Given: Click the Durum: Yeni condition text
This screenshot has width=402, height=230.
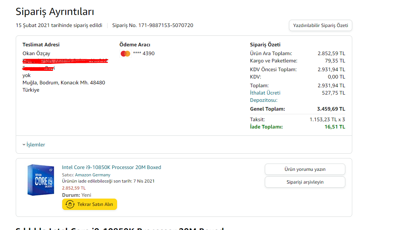Looking at the screenshot, I should point(77,195).
